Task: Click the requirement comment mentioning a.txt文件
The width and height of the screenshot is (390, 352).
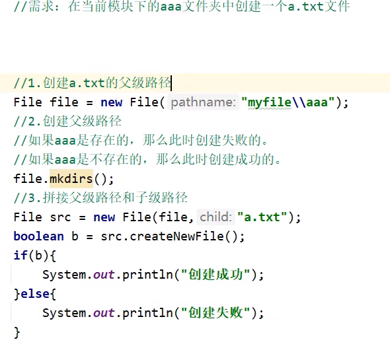Action: [x=182, y=6]
